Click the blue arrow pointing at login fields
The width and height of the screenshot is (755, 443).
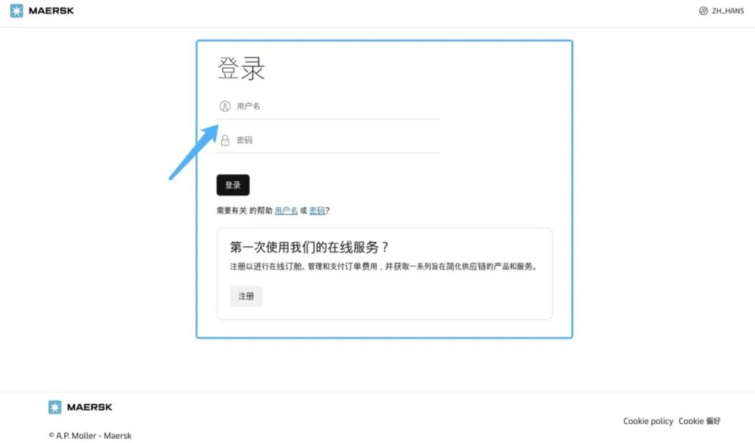(194, 152)
